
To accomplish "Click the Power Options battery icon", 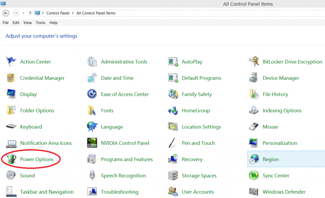I will click(11, 159).
